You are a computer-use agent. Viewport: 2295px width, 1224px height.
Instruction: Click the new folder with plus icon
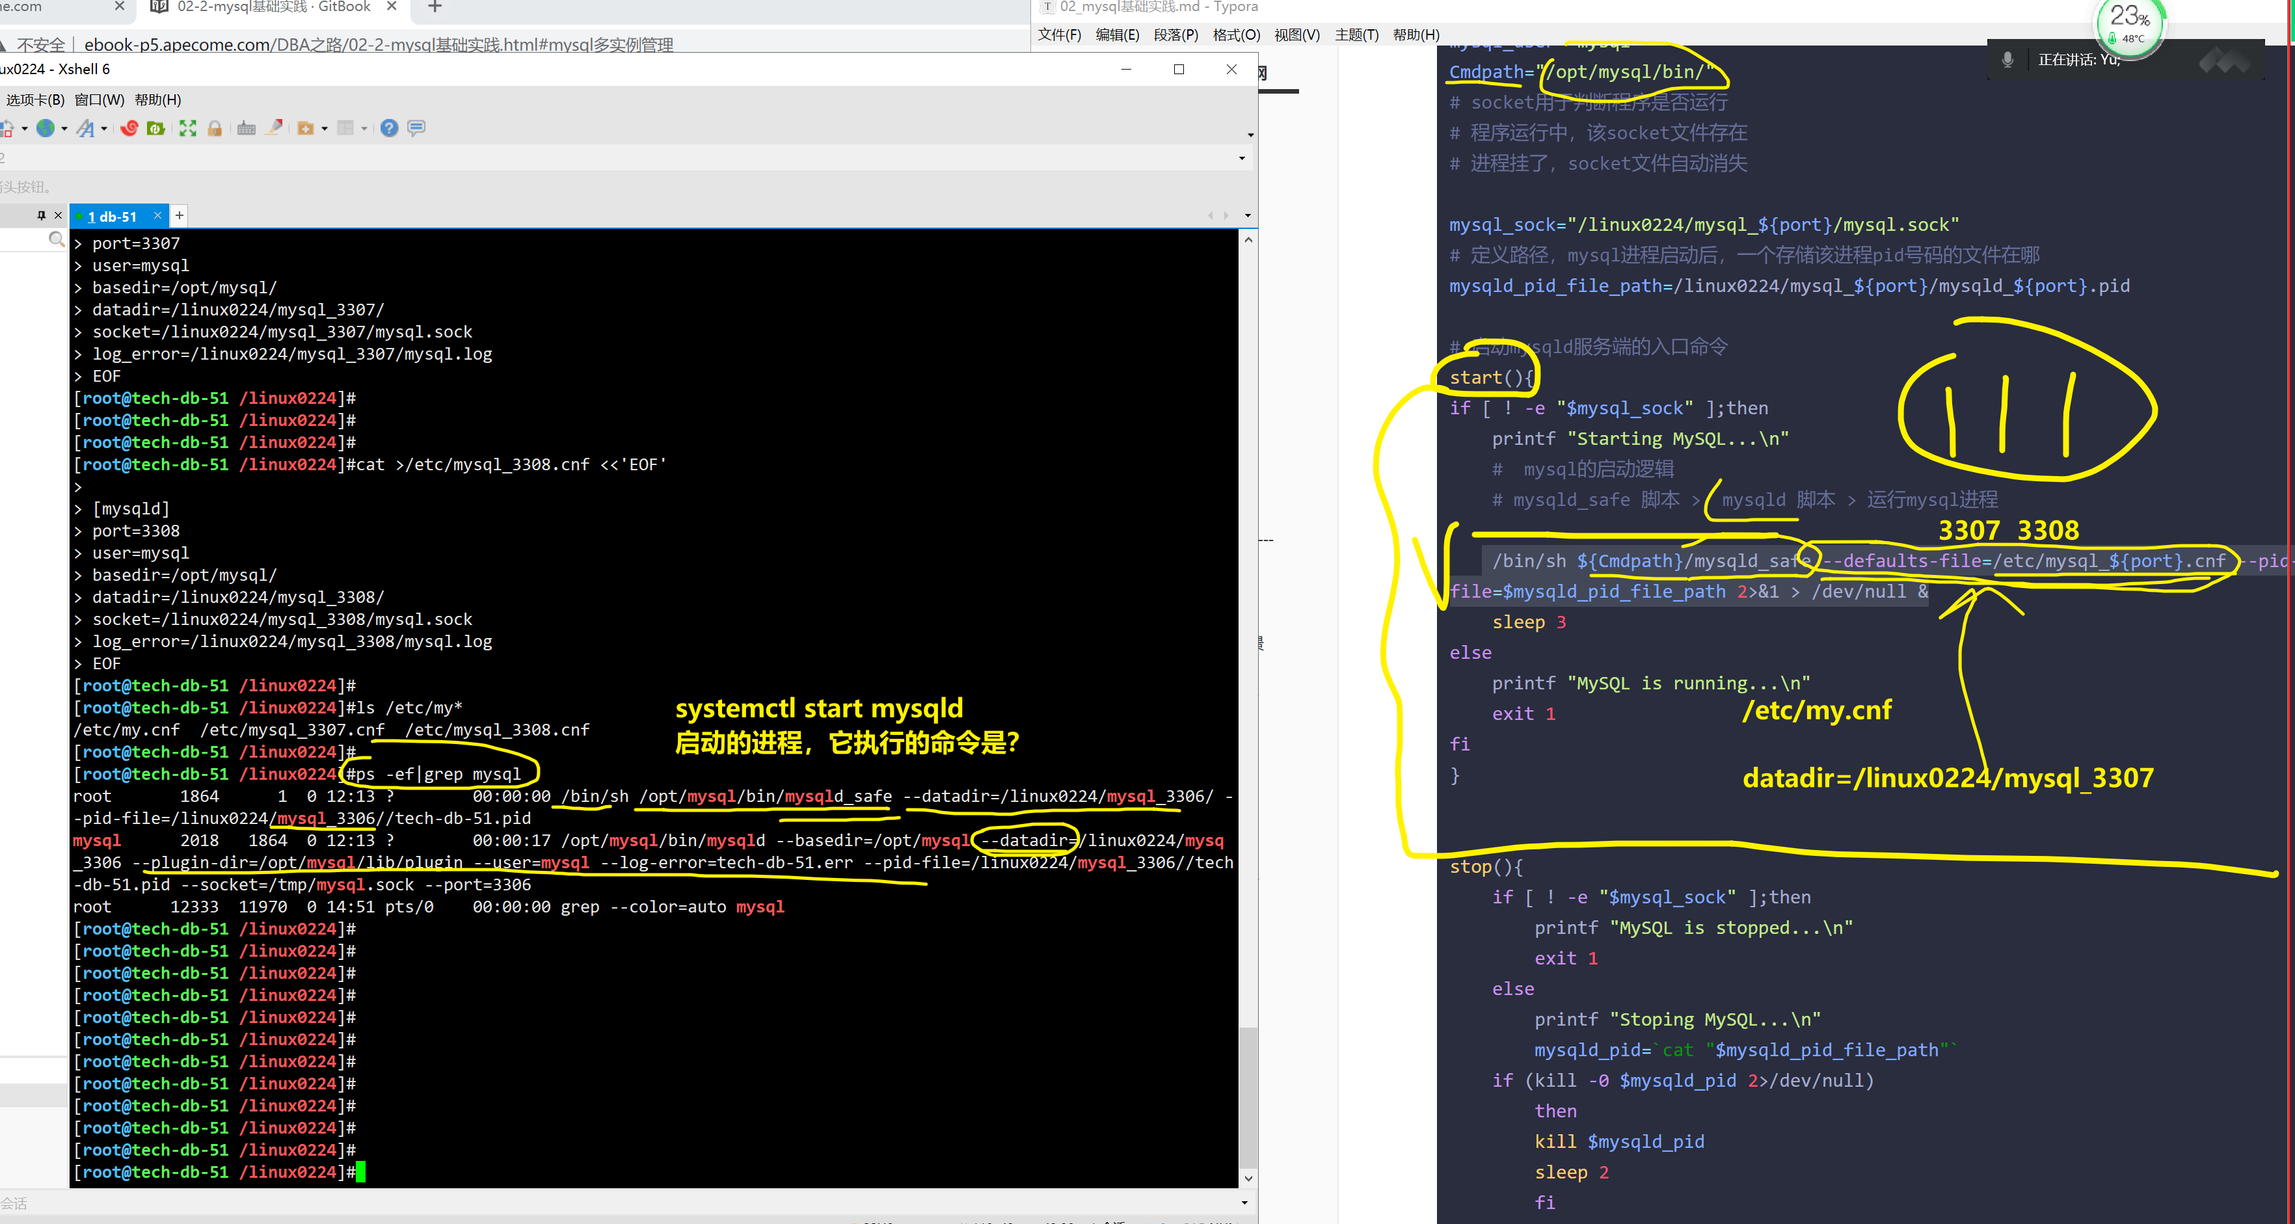(x=306, y=128)
